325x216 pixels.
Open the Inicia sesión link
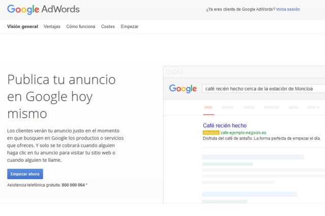pyautogui.click(x=288, y=9)
